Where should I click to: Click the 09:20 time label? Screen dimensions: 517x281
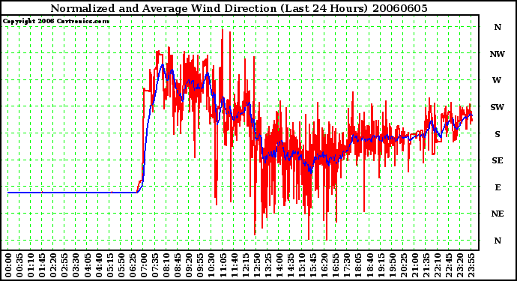[189, 265]
